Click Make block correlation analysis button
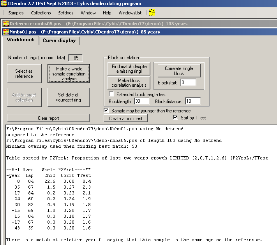The image size is (277, 245). pyautogui.click(x=129, y=83)
